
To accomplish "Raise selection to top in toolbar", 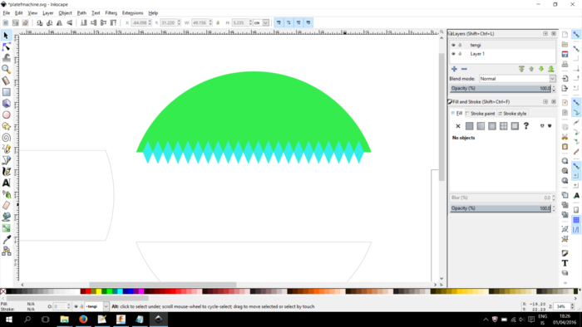I will pos(114,22).
